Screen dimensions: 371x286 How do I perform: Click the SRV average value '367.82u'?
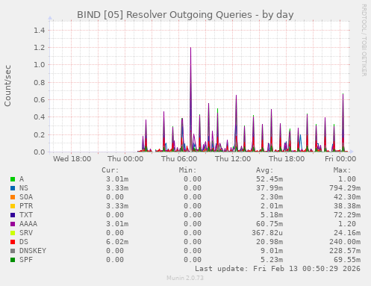(267, 233)
